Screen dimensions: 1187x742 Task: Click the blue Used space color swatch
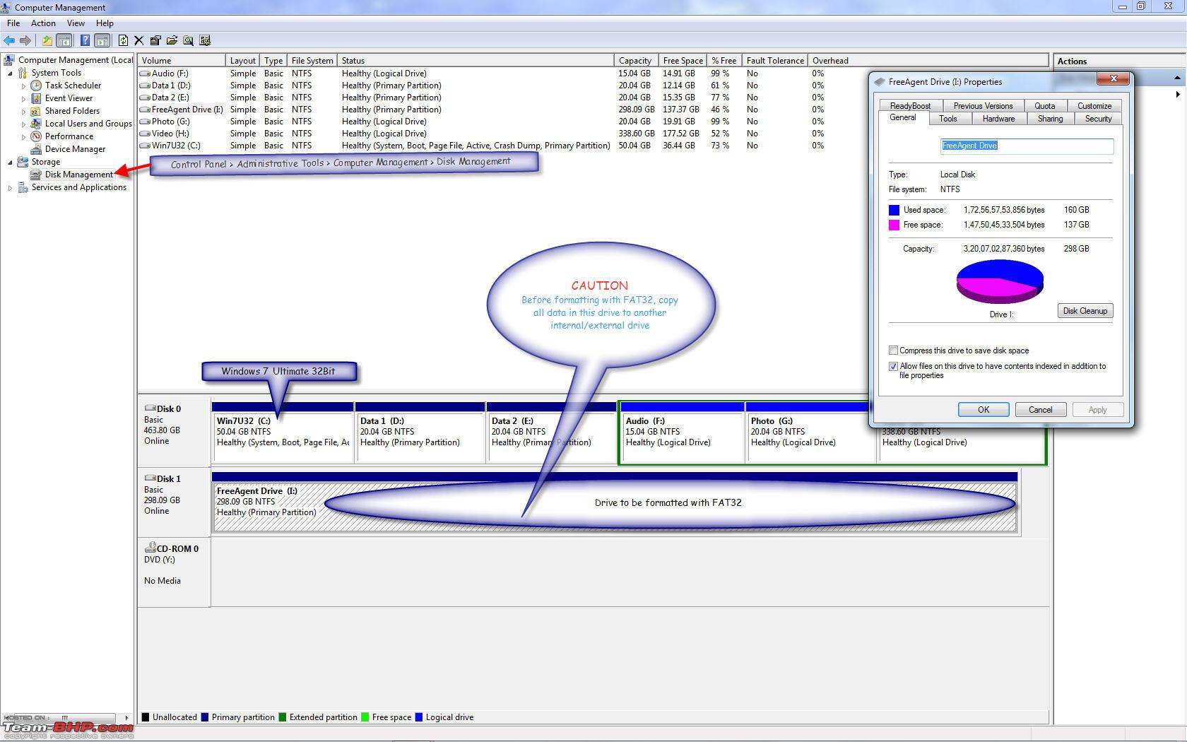(x=894, y=210)
